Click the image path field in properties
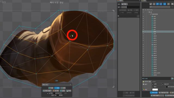The height and width of the screenshot is (98, 174). [163, 82]
